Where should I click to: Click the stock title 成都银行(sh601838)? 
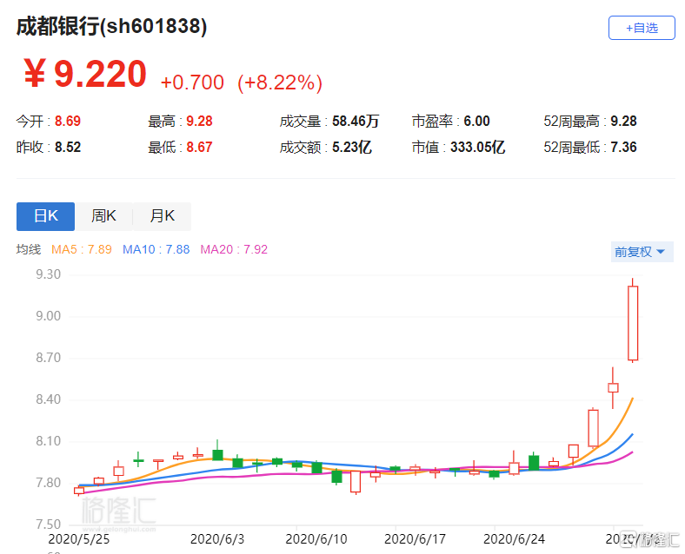click(x=111, y=26)
